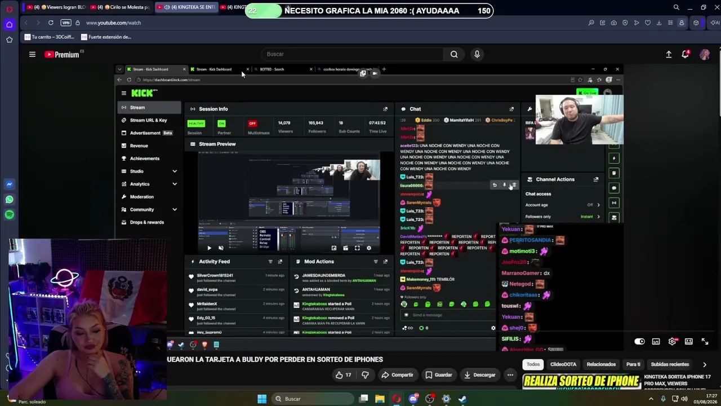Image resolution: width=721 pixels, height=406 pixels.
Task: Toggle autoplay switch in the video player
Action: 639,341
